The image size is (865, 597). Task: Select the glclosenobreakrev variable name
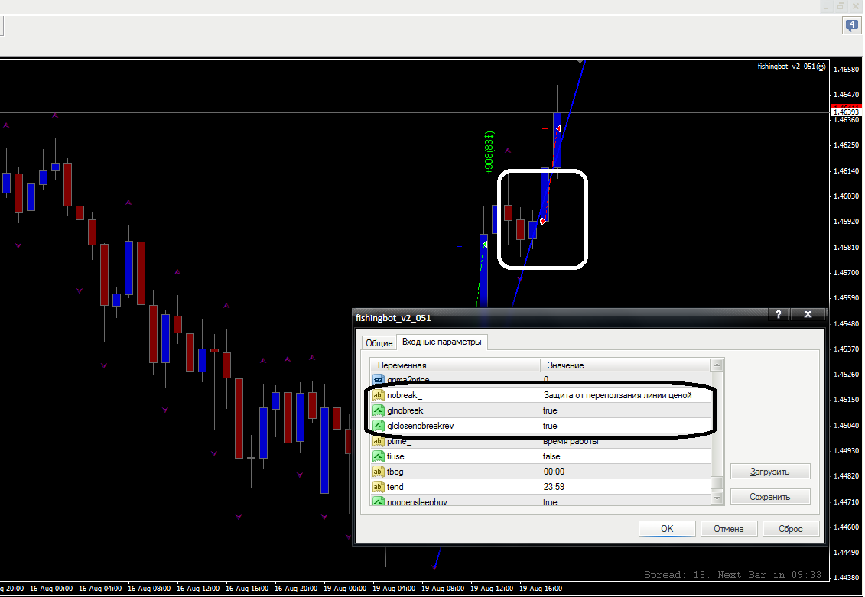click(421, 426)
